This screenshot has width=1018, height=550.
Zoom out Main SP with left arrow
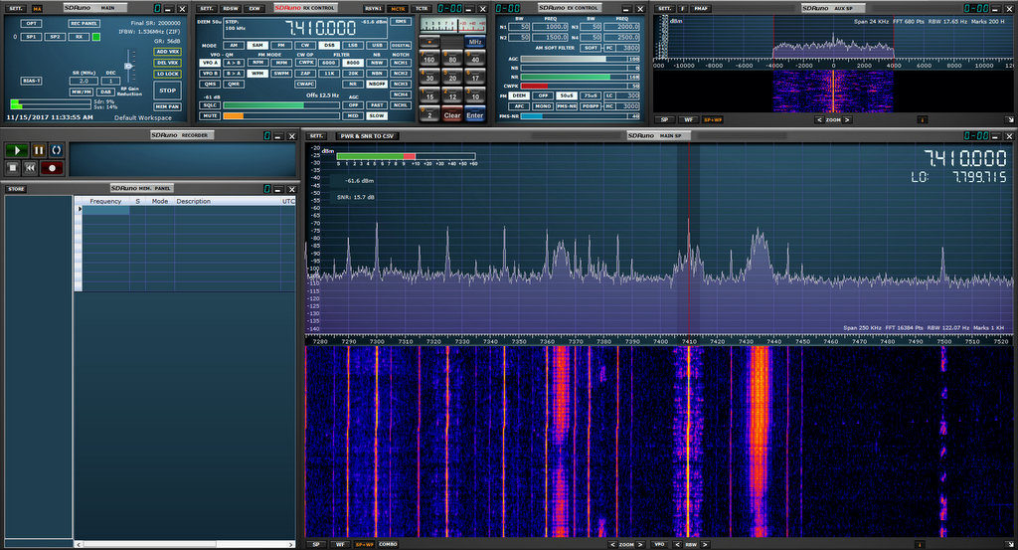pyautogui.click(x=612, y=544)
